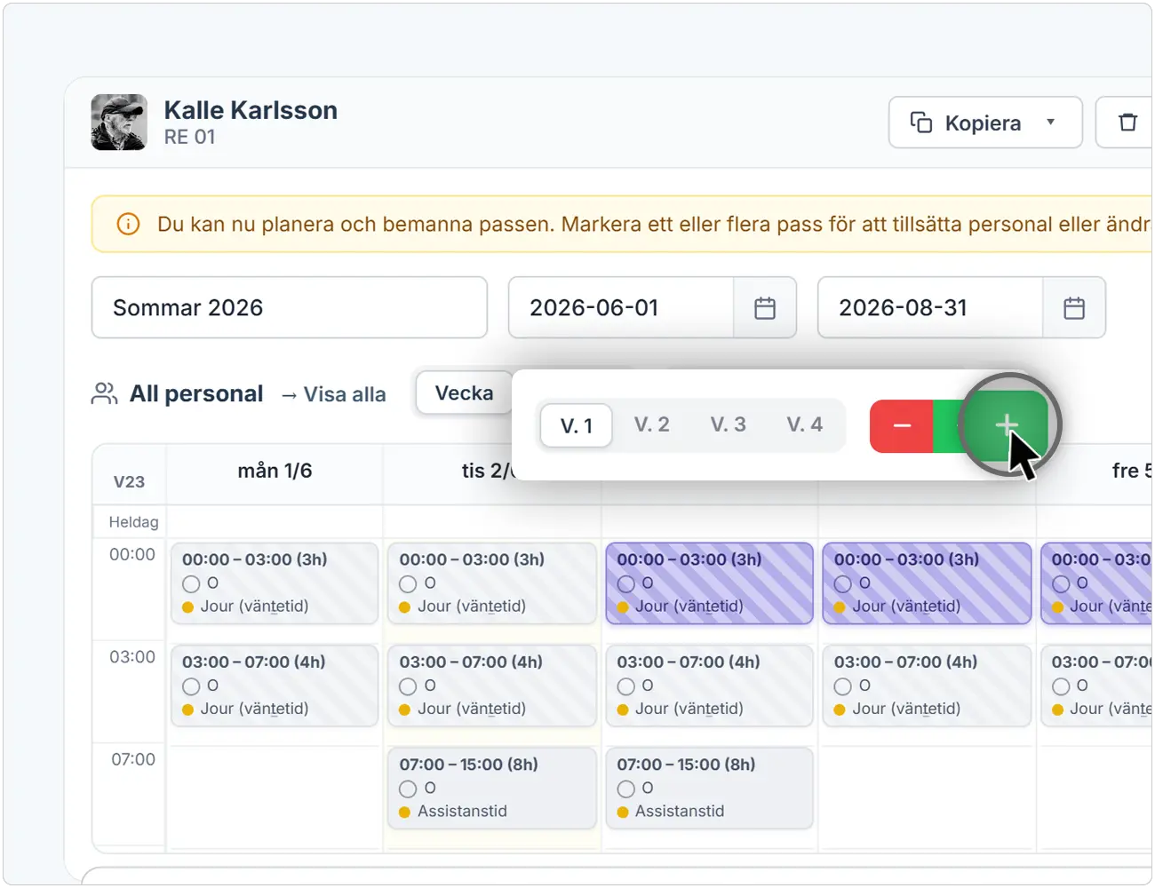Click the All personal people icon
The height and width of the screenshot is (888, 1155).
point(104,393)
